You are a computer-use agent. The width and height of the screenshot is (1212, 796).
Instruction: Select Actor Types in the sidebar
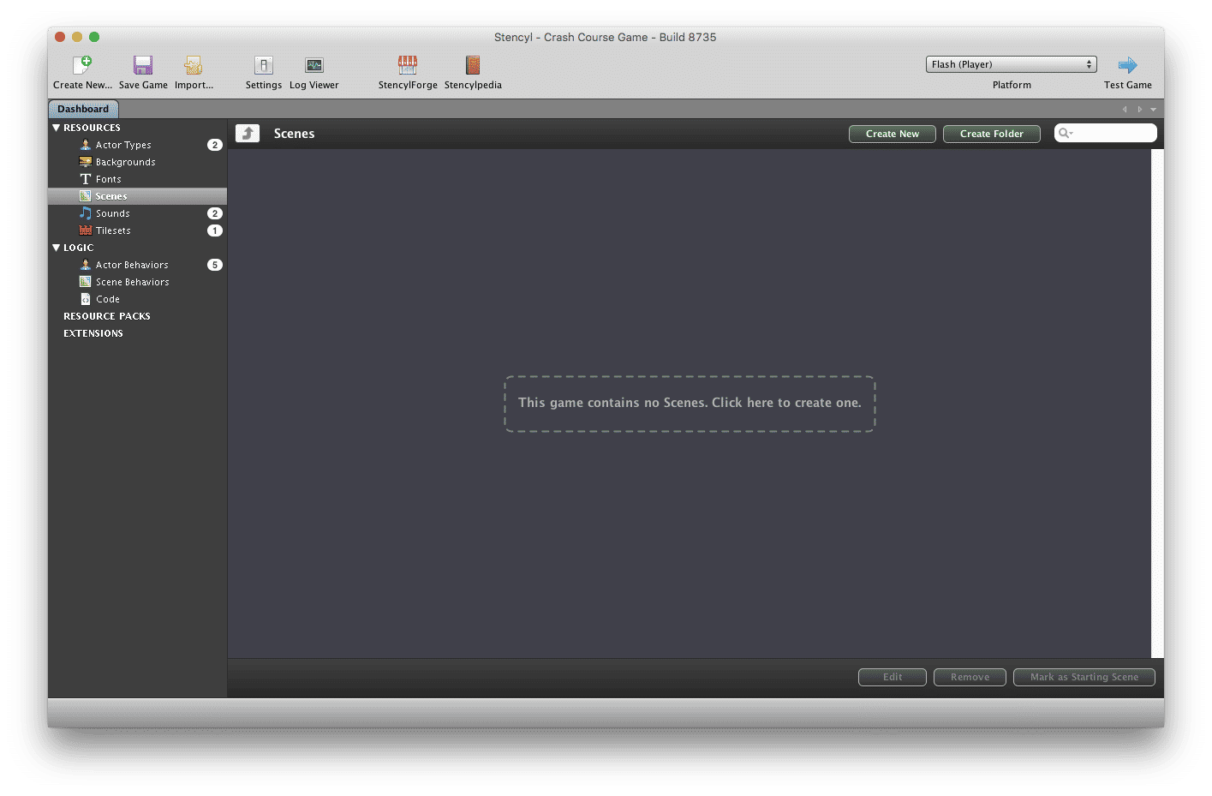tap(137, 145)
